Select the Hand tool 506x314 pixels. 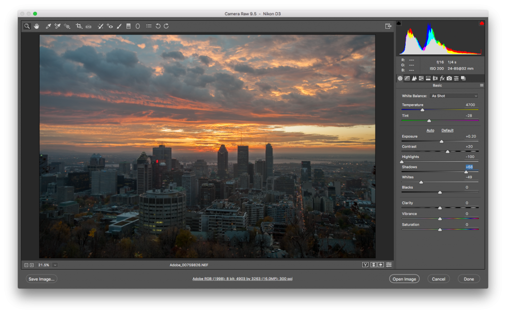click(37, 26)
